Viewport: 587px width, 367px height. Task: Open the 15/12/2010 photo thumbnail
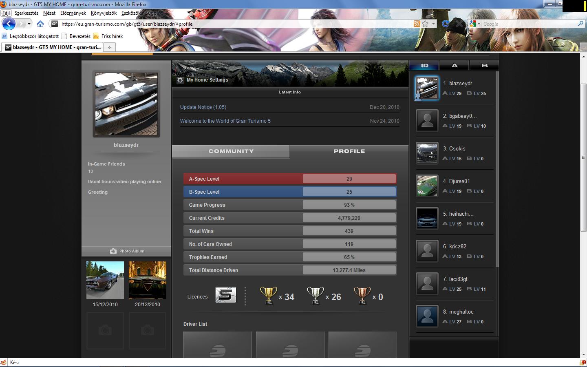pyautogui.click(x=105, y=280)
